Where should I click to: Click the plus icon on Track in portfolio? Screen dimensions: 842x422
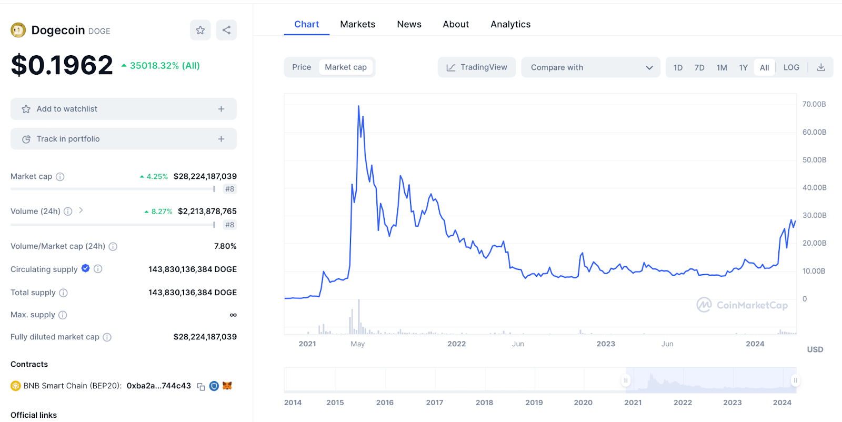(221, 139)
